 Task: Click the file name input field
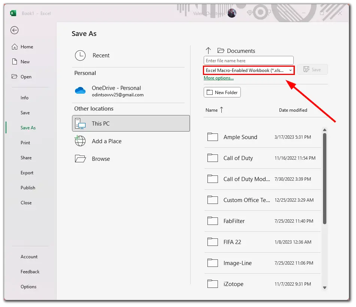[x=249, y=61]
